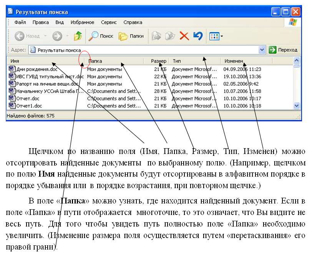The width and height of the screenshot is (312, 253).
Task: Select file Рапорт на личные вещи.doc
Action: [47, 84]
